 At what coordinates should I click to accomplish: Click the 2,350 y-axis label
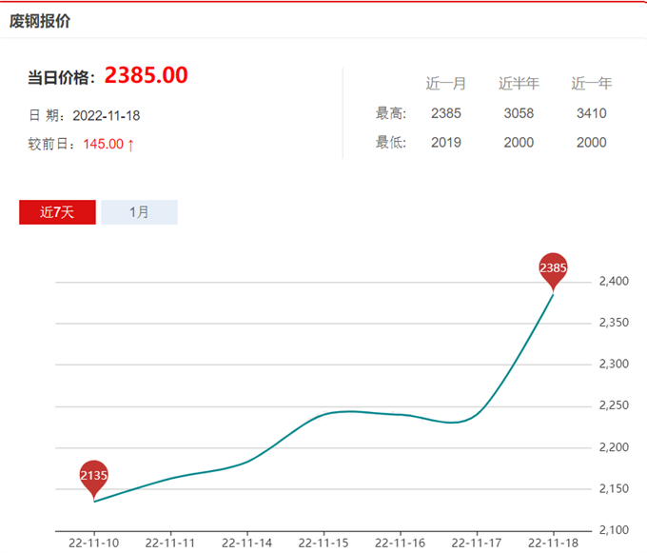614,323
